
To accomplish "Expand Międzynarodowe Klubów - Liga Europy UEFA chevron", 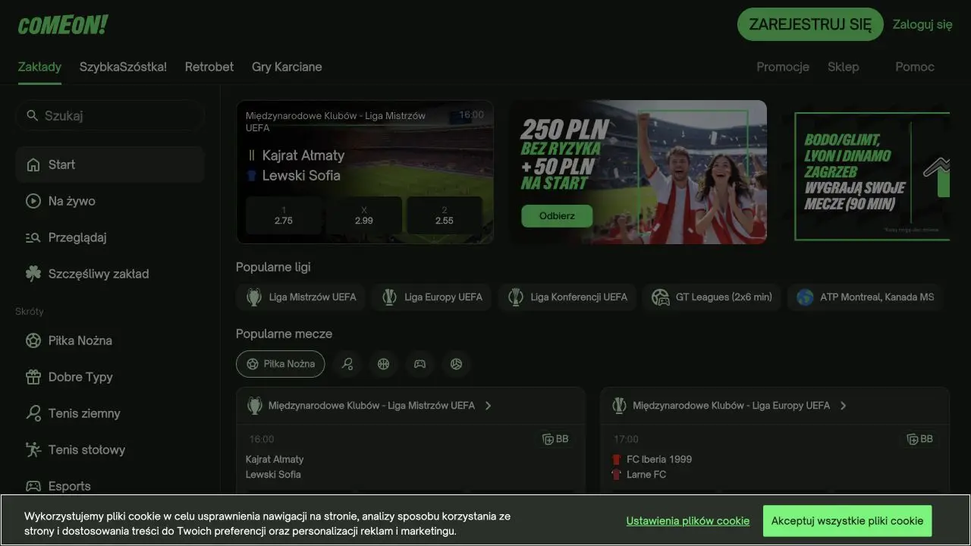I will pos(843,406).
